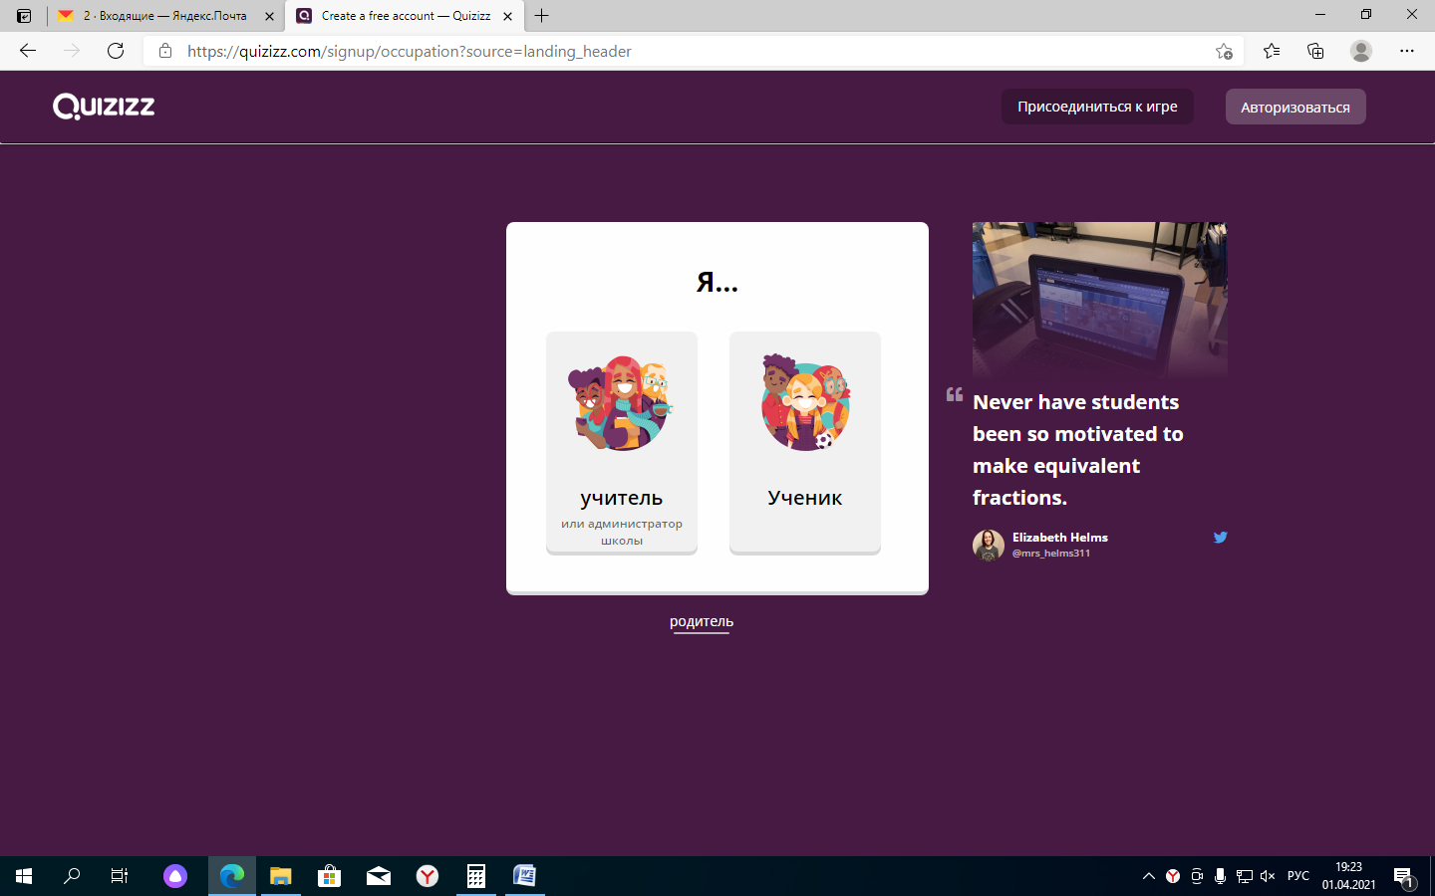Click the Elizabeth Helms name
1435x896 pixels.
1060,538
